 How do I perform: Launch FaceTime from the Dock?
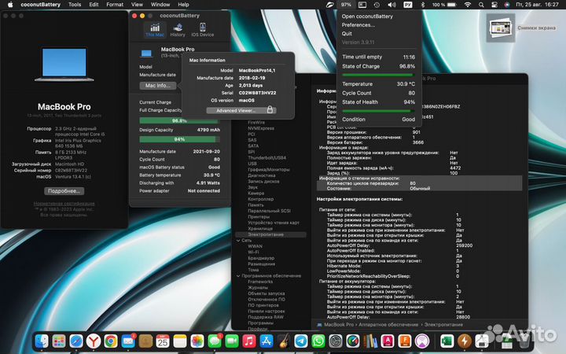click(232, 341)
